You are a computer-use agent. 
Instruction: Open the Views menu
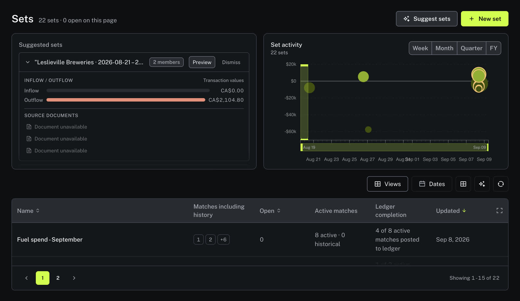[387, 184]
